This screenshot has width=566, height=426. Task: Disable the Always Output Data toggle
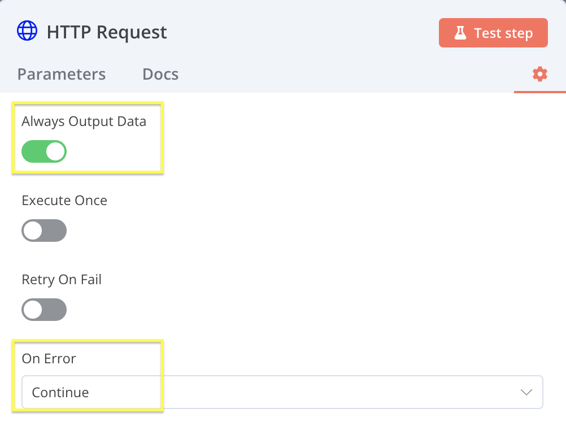44,151
